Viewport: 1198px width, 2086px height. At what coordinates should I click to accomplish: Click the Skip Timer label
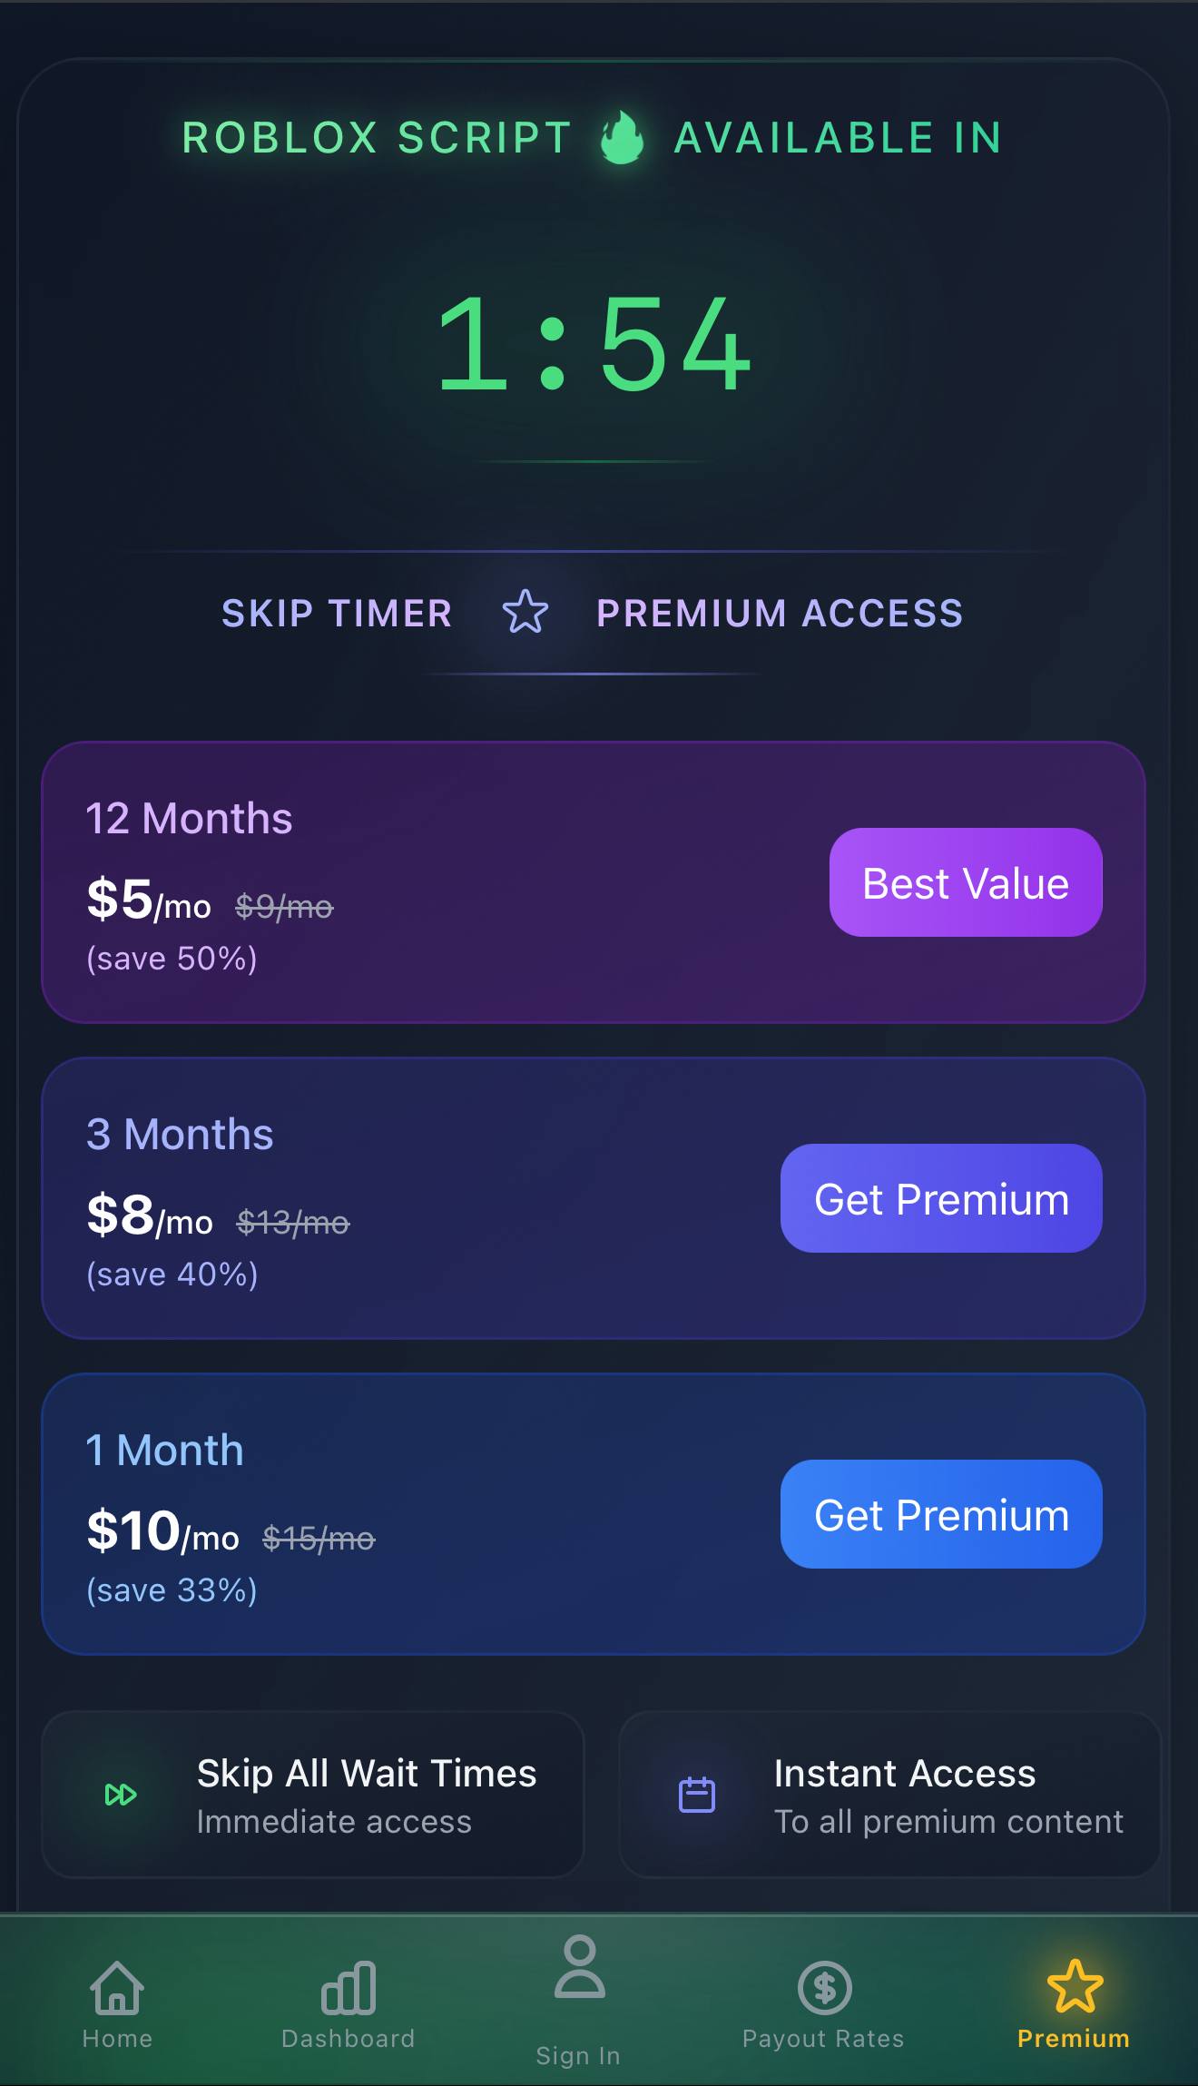point(337,614)
